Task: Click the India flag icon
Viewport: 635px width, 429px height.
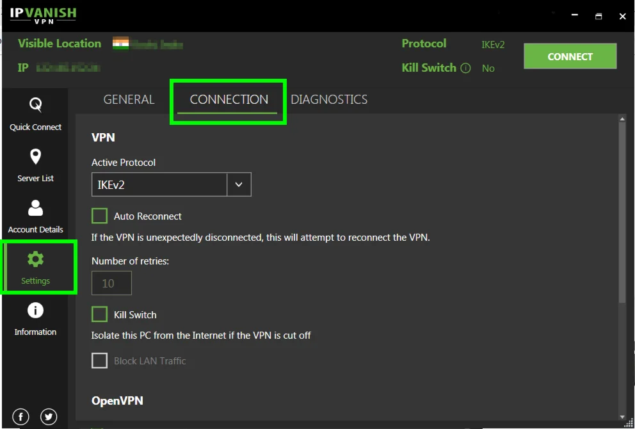Action: [x=121, y=44]
